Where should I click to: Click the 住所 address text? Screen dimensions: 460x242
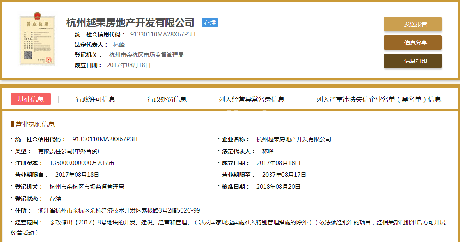tap(119, 211)
